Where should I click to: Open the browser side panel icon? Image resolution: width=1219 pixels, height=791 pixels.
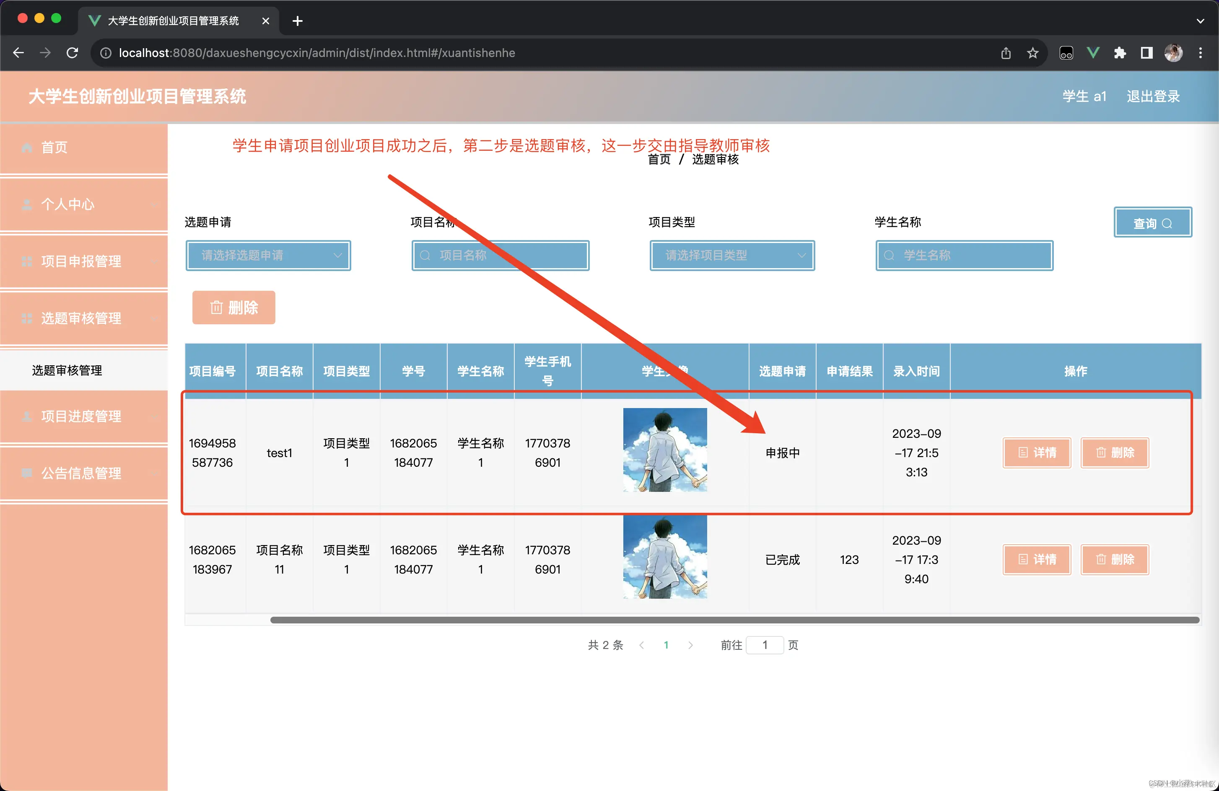pyautogui.click(x=1146, y=53)
